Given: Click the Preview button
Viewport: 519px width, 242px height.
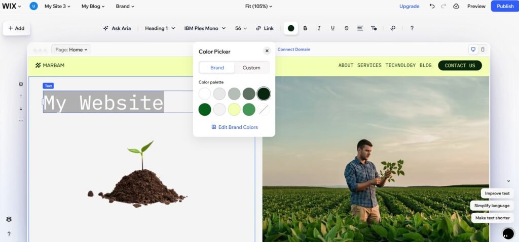Looking at the screenshot, I should tap(476, 6).
